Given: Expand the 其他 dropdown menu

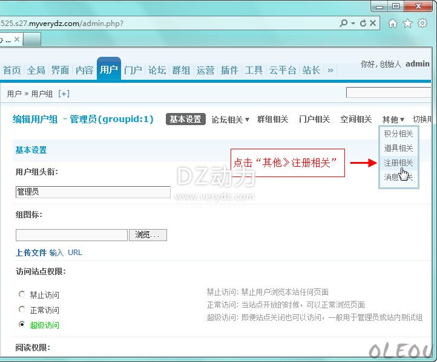Looking at the screenshot, I should point(393,120).
